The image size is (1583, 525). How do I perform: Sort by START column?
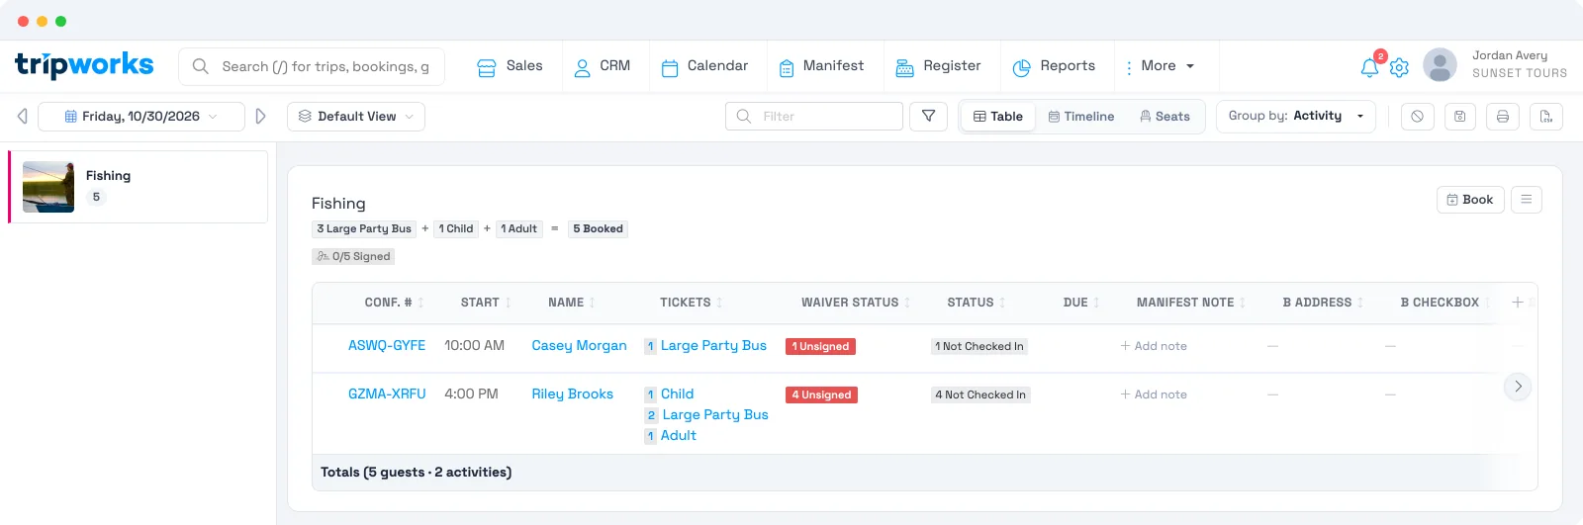pos(486,303)
